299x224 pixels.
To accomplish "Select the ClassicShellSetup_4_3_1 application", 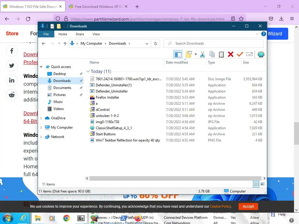I will pos(114,128).
